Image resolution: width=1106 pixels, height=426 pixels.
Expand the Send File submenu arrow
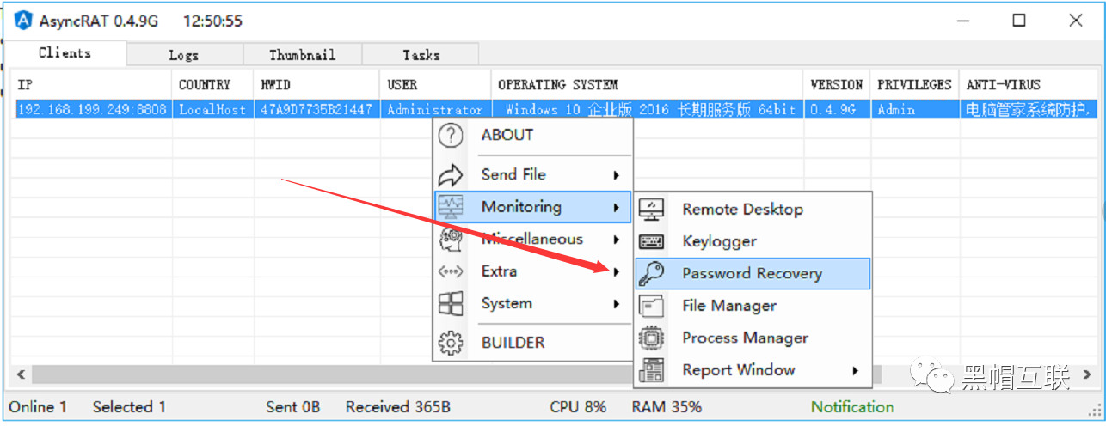coord(617,175)
